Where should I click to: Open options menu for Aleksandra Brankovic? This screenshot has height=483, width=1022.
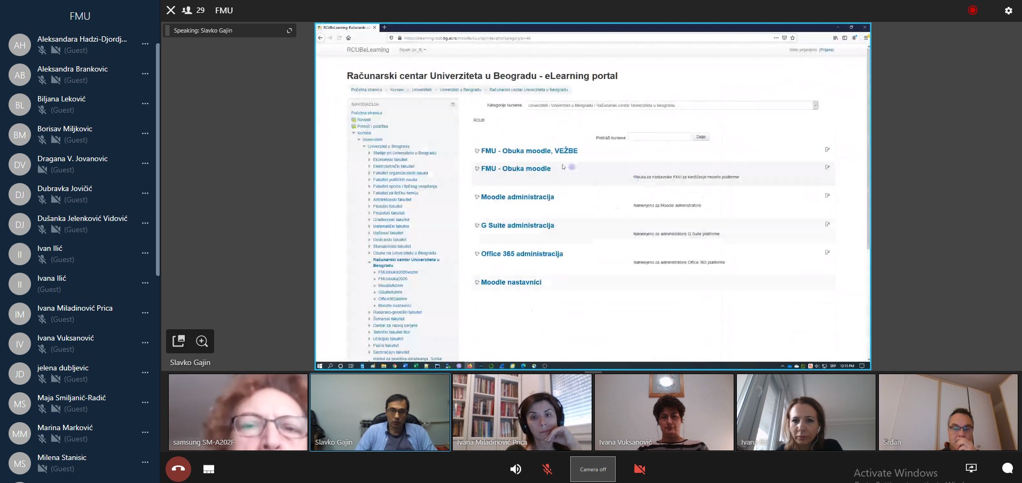pyautogui.click(x=145, y=74)
